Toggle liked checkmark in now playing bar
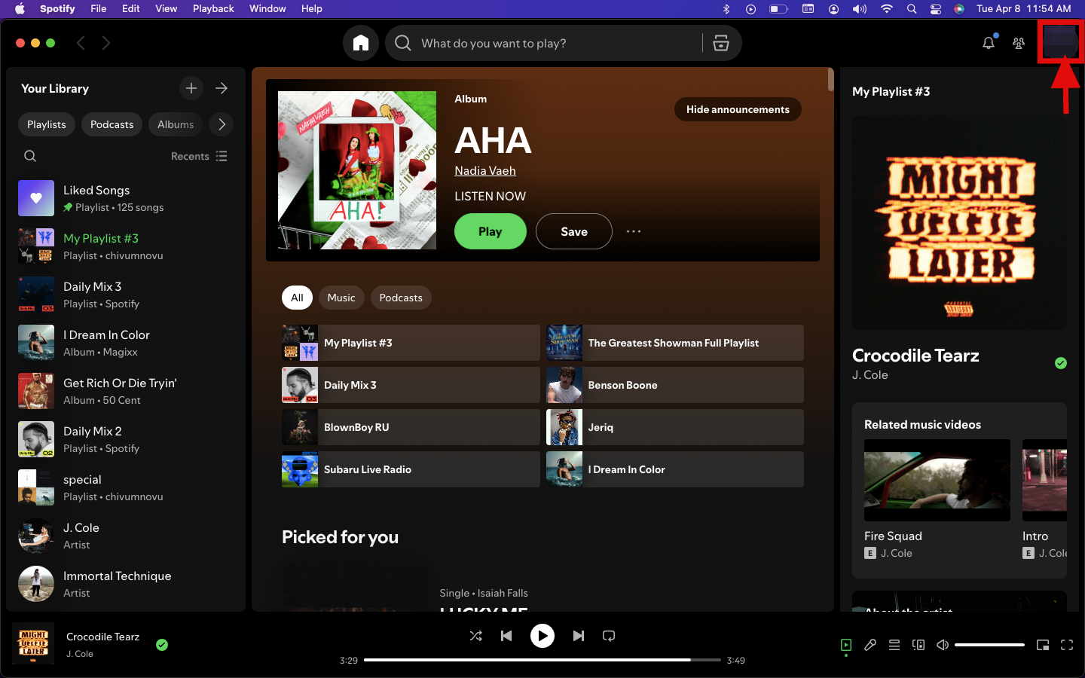 point(162,645)
